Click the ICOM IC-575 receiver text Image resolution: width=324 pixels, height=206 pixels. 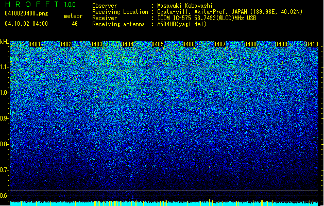tap(207, 18)
